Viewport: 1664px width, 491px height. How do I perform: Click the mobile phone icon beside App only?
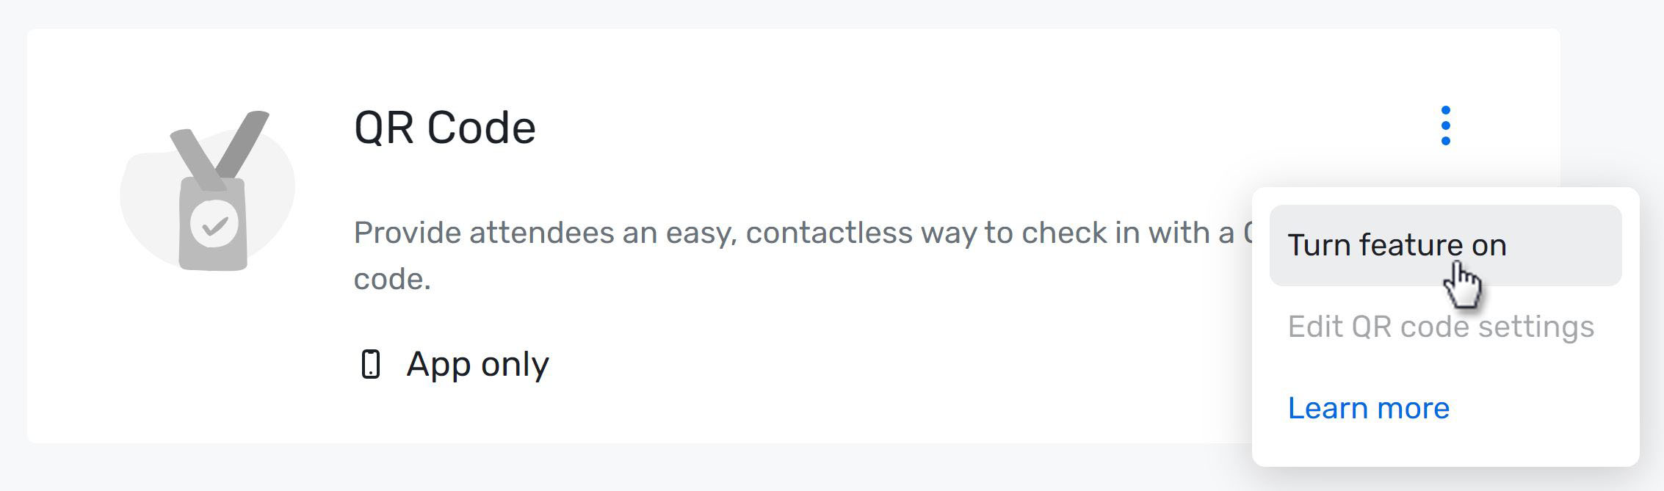click(372, 362)
